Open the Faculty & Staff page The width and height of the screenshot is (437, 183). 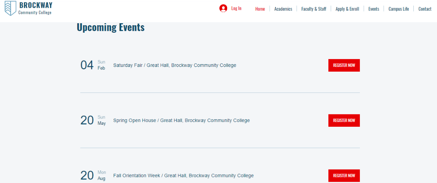click(314, 9)
